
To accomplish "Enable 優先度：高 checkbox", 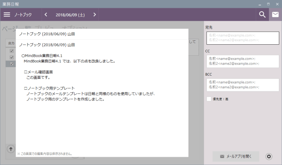I will click(209, 99).
